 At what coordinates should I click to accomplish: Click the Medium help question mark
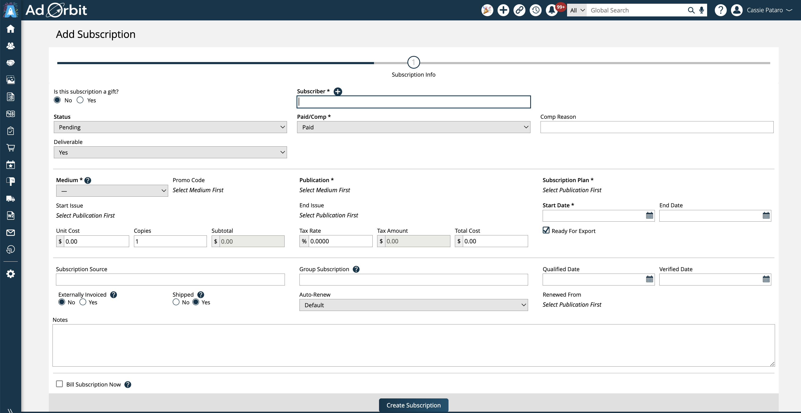tap(88, 180)
